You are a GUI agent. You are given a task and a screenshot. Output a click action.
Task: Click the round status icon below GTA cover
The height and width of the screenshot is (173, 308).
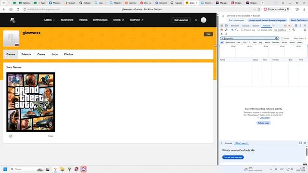tap(11, 136)
